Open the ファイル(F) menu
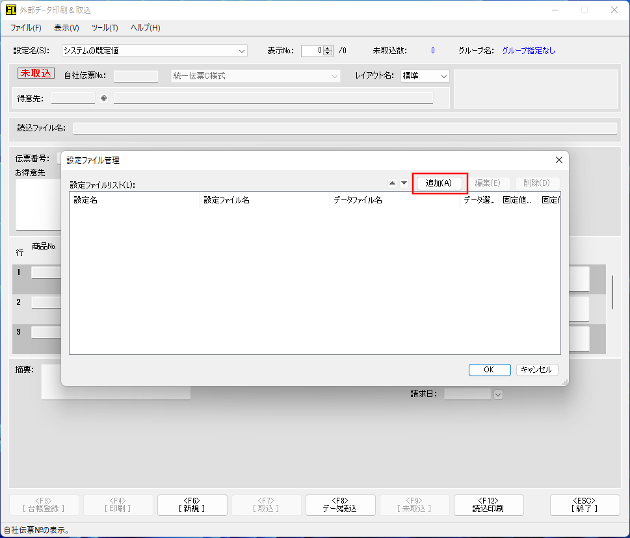630x538 pixels. (x=26, y=28)
